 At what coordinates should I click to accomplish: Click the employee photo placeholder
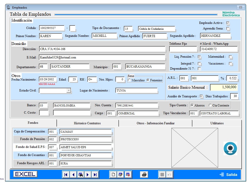[195, 148]
